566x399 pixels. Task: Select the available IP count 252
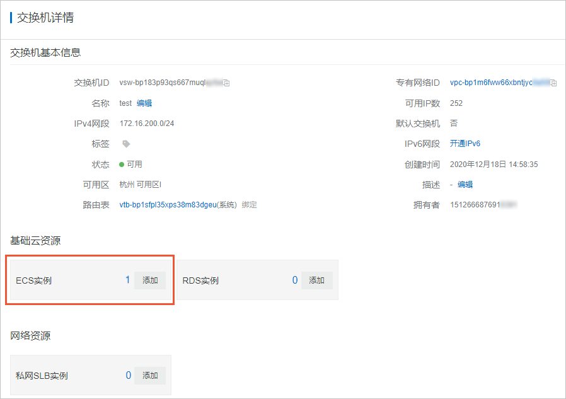[x=456, y=103]
